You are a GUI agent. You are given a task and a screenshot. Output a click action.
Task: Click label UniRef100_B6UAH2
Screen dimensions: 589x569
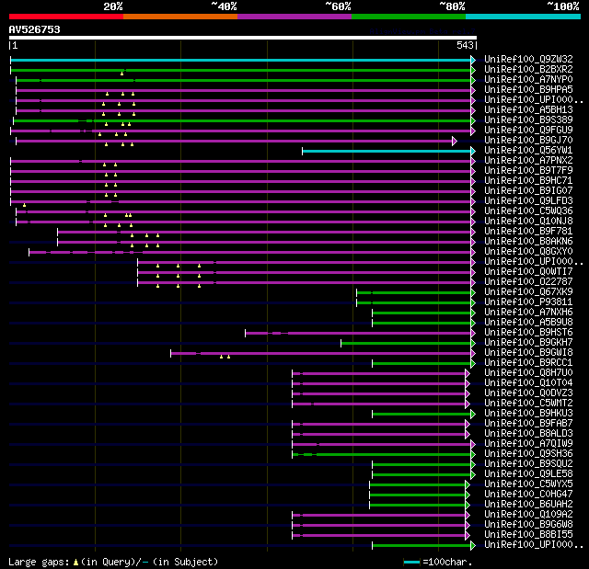pos(528,505)
